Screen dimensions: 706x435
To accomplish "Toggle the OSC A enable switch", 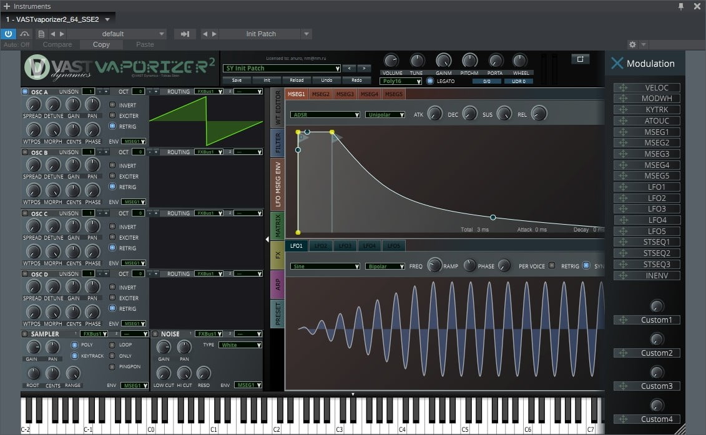I will (25, 92).
